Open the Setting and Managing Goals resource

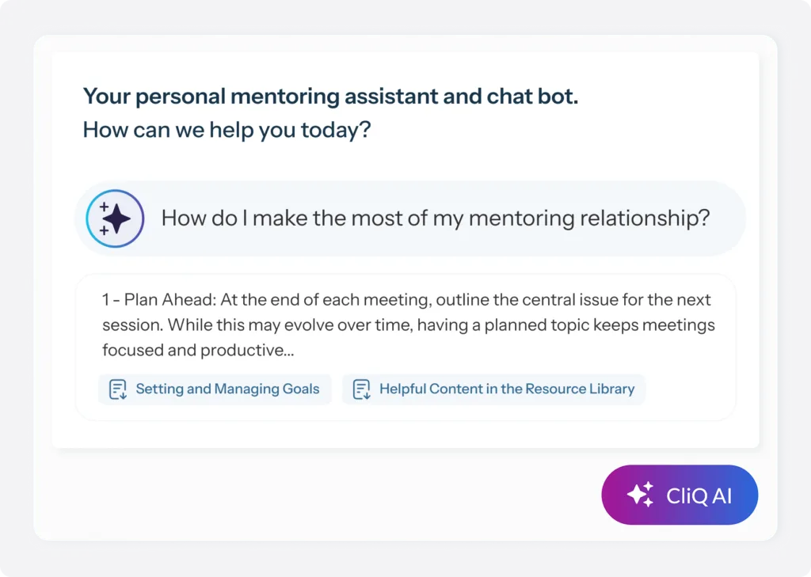[214, 389]
